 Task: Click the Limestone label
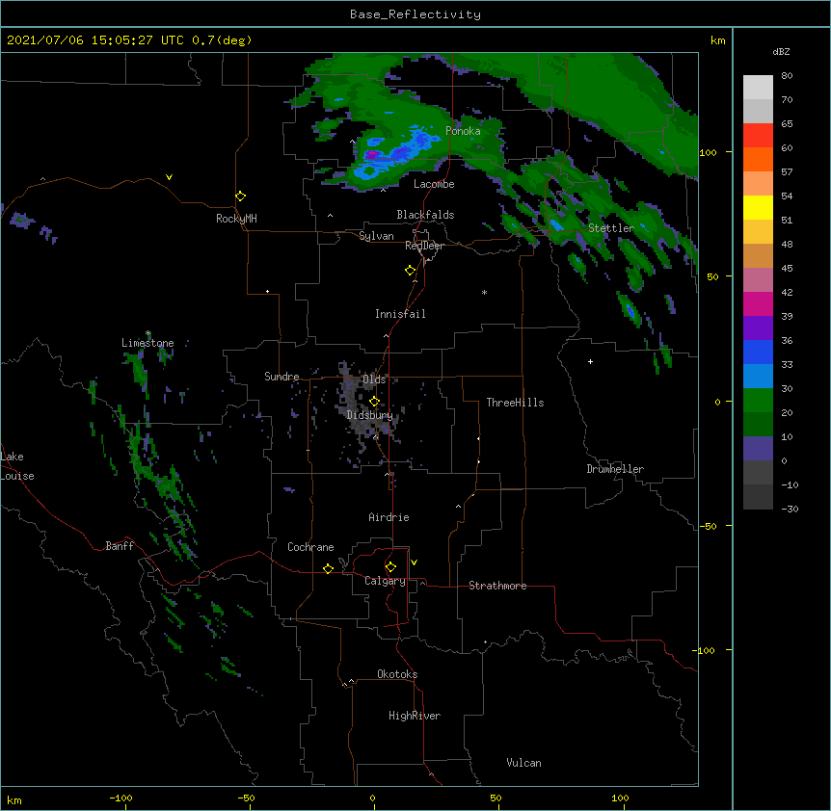147,343
